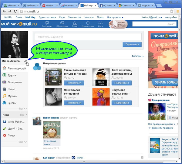The image size is (182, 164).
Task: Click post options icon on Sun Shine entry
Action: (x=142, y=158)
